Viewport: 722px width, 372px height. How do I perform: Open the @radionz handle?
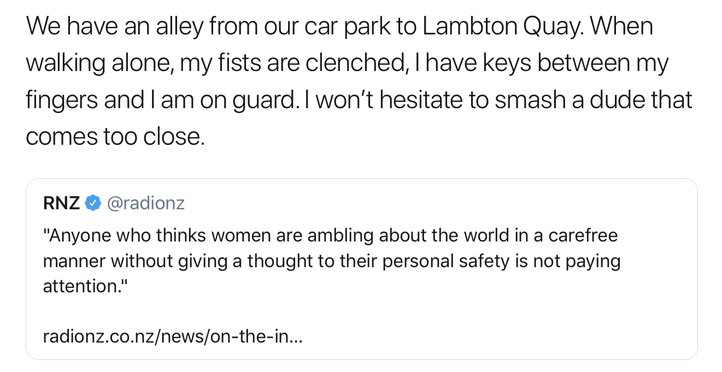point(145,204)
